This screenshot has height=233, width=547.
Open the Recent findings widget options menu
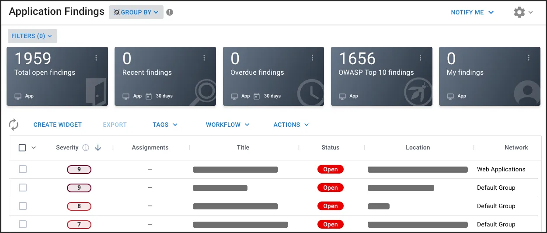coord(204,58)
